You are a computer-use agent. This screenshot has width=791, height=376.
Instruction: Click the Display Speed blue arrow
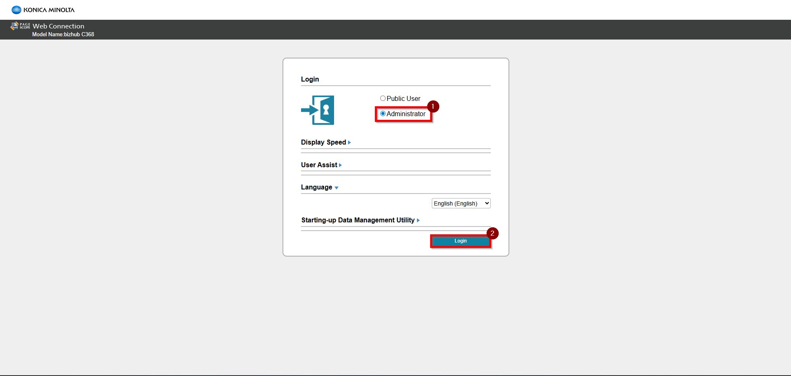click(x=349, y=142)
